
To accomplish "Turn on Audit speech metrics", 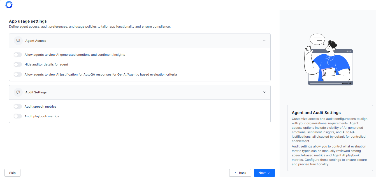I will click(x=18, y=106).
